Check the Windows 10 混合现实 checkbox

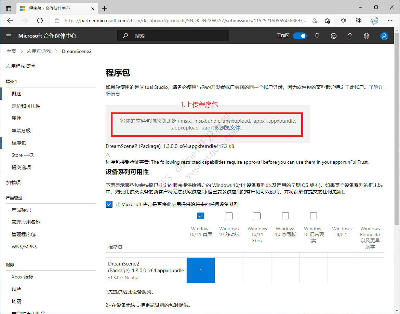coord(314,216)
